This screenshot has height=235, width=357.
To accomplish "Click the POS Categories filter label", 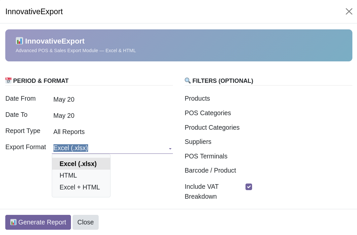I will [x=208, y=113].
